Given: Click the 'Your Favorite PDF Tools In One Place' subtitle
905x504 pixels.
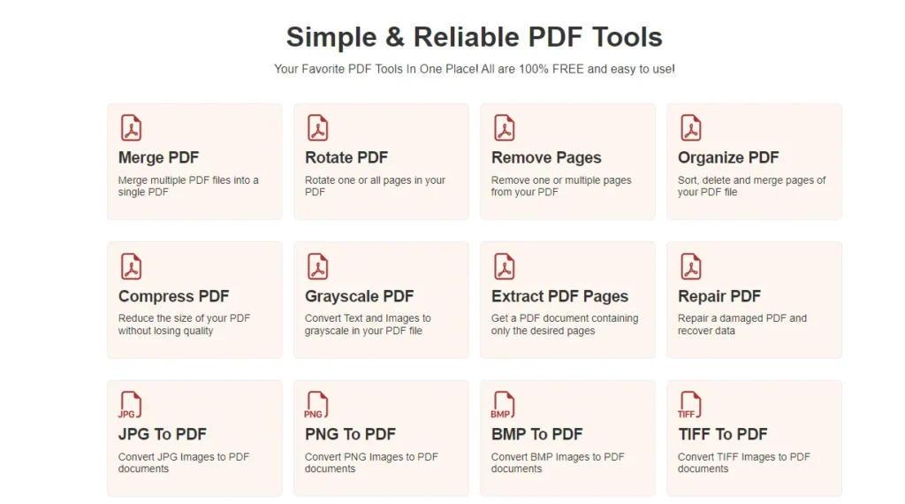Looking at the screenshot, I should point(475,69).
